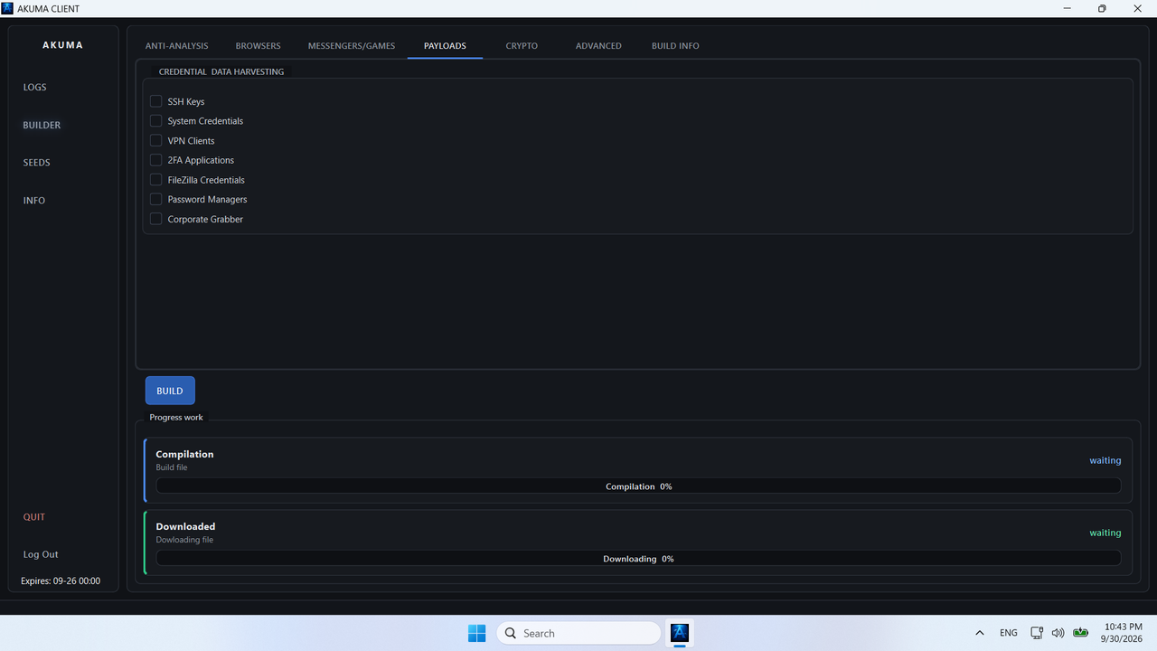This screenshot has height=651, width=1157.
Task: Click the volume icon in system tray
Action: tap(1058, 633)
